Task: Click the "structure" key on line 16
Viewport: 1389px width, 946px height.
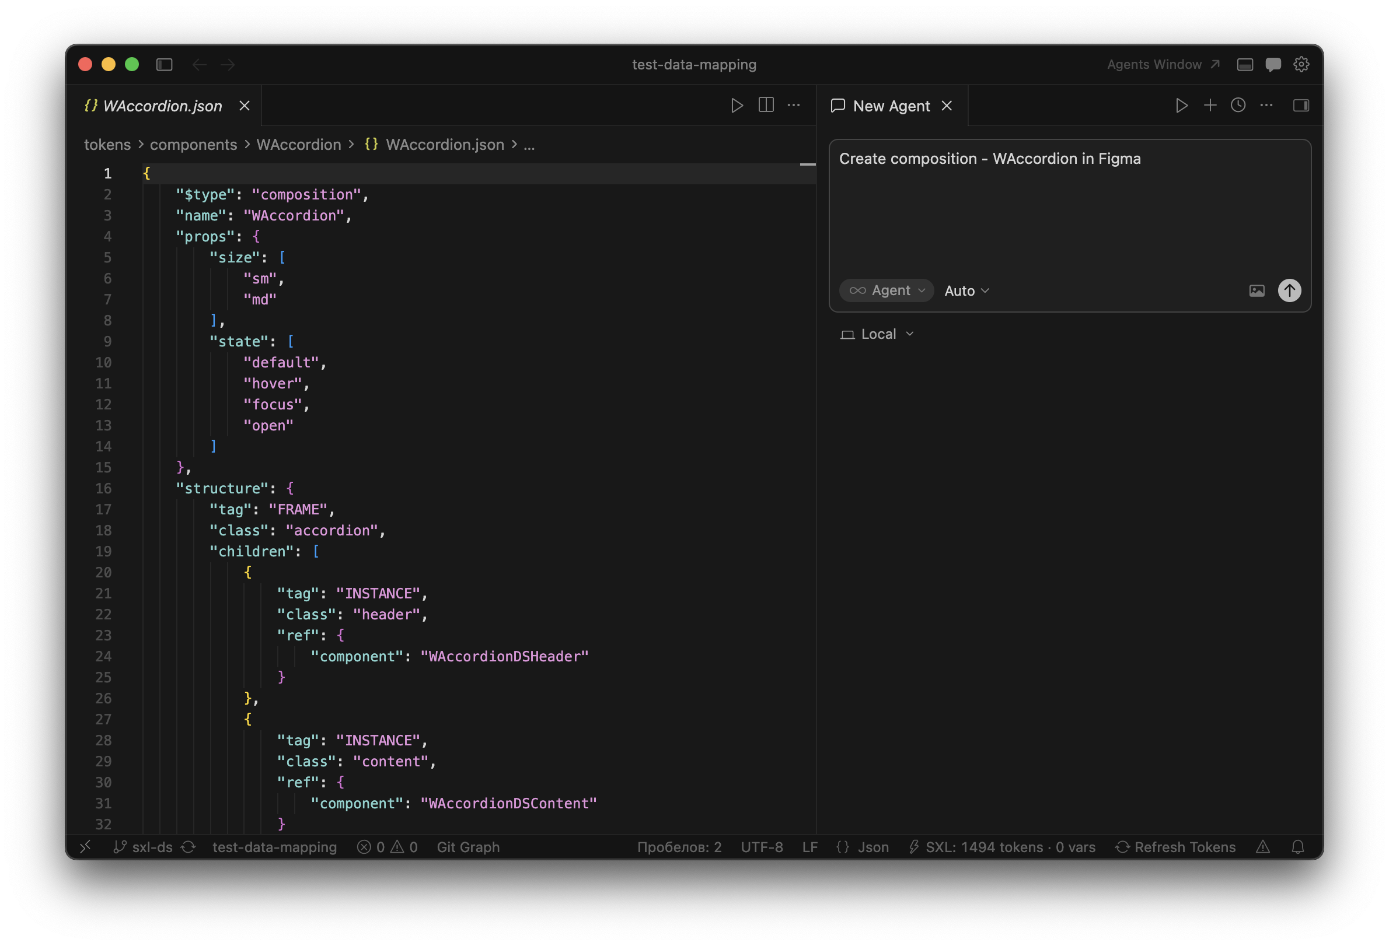Action: click(x=222, y=489)
